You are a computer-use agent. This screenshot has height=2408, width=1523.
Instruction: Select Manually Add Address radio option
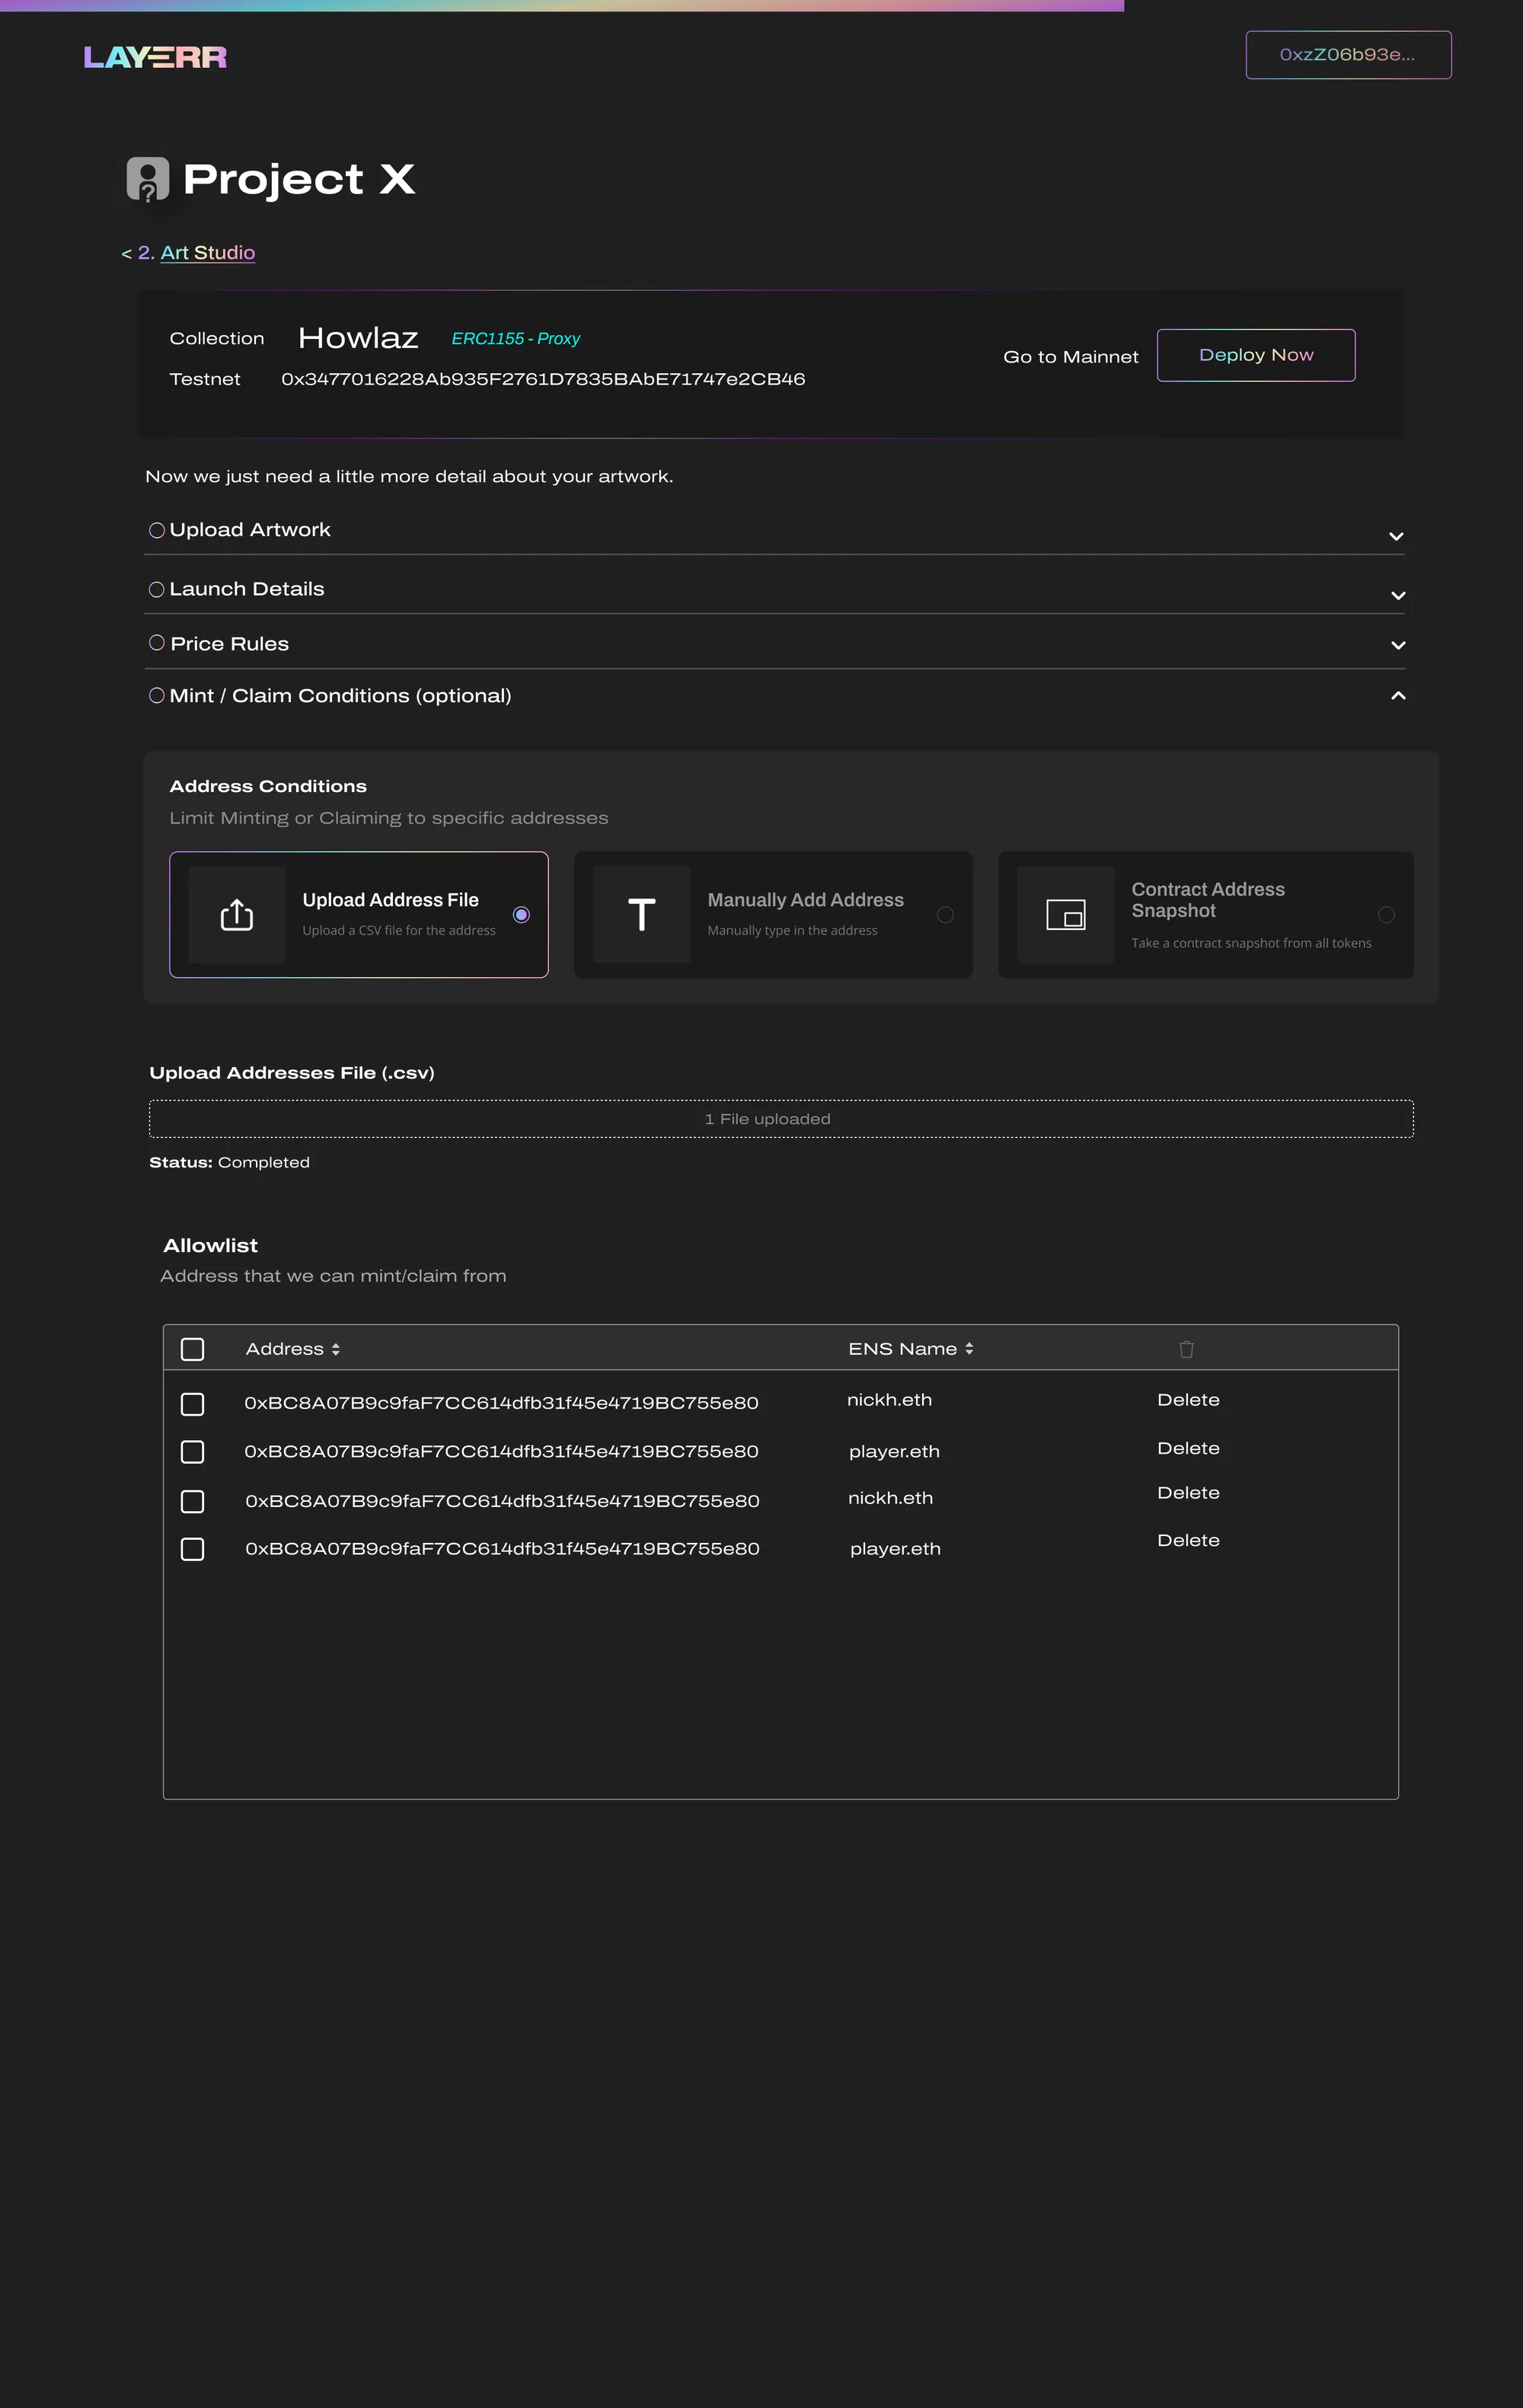(945, 915)
